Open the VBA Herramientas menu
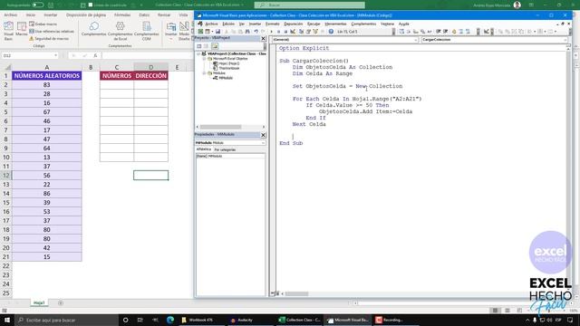Image resolution: width=580 pixels, height=326 pixels. [335, 24]
